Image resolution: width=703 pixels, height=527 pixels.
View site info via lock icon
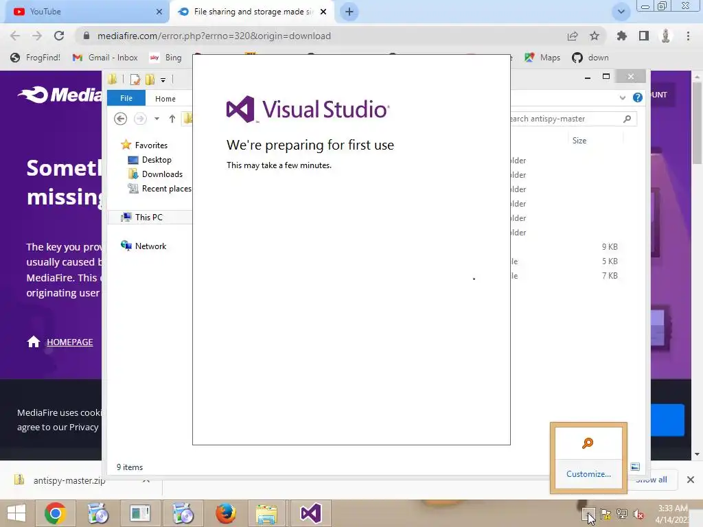[x=87, y=36]
